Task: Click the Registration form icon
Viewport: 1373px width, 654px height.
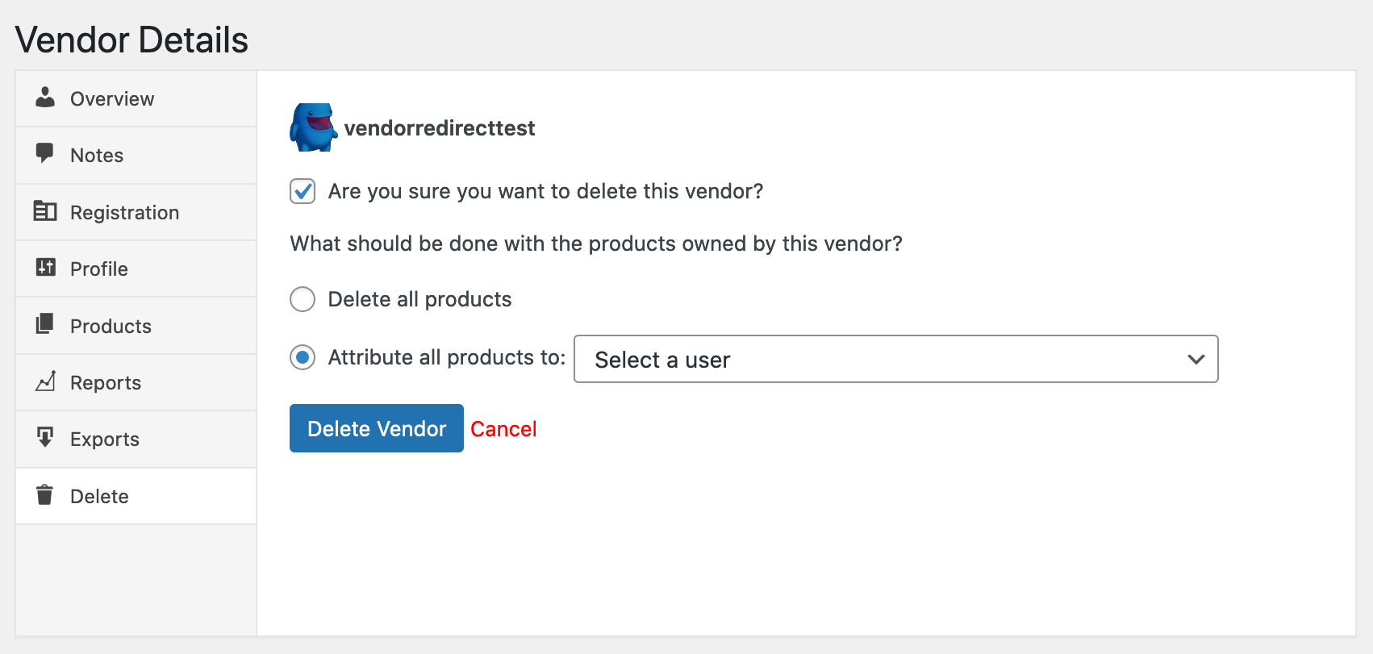Action: [x=45, y=211]
